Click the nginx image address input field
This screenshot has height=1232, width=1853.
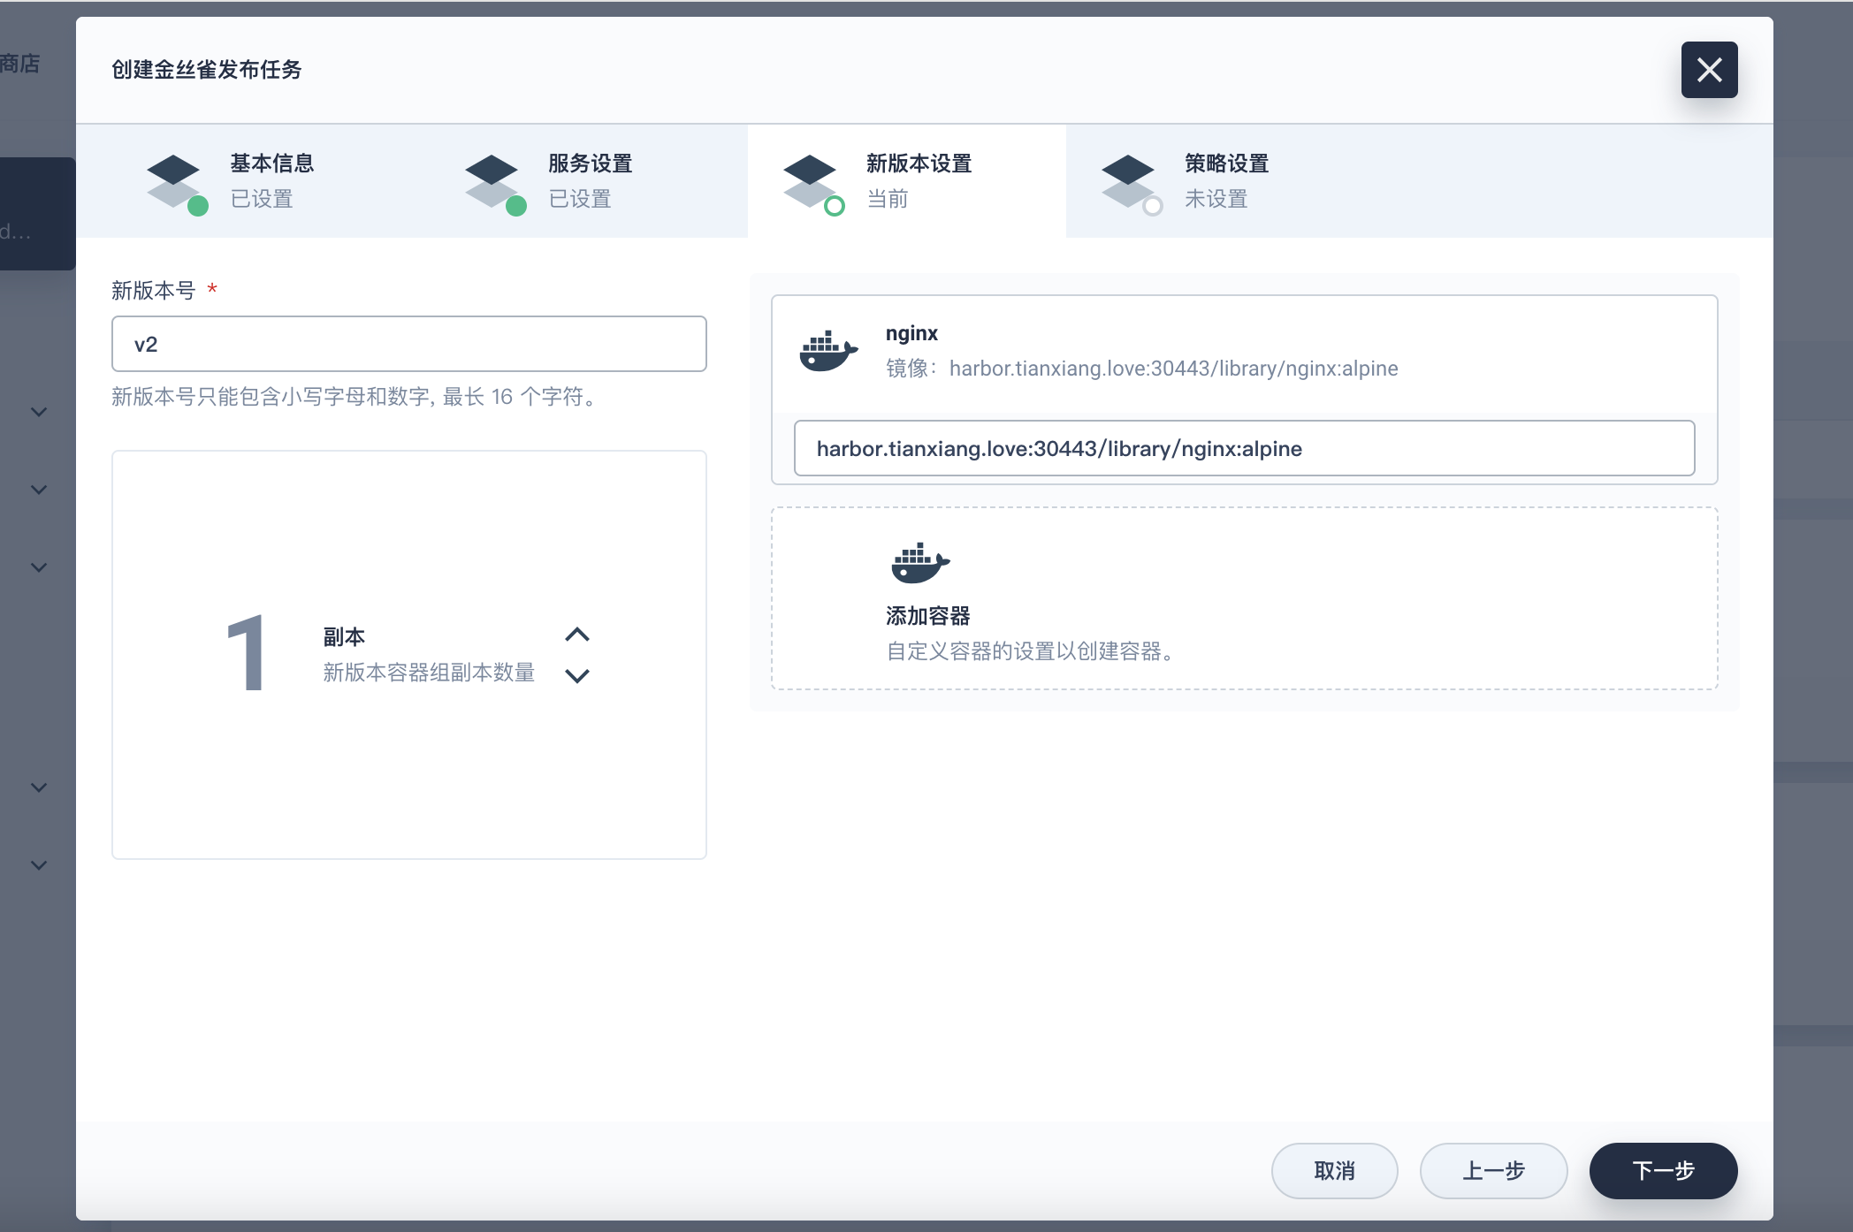click(1243, 448)
